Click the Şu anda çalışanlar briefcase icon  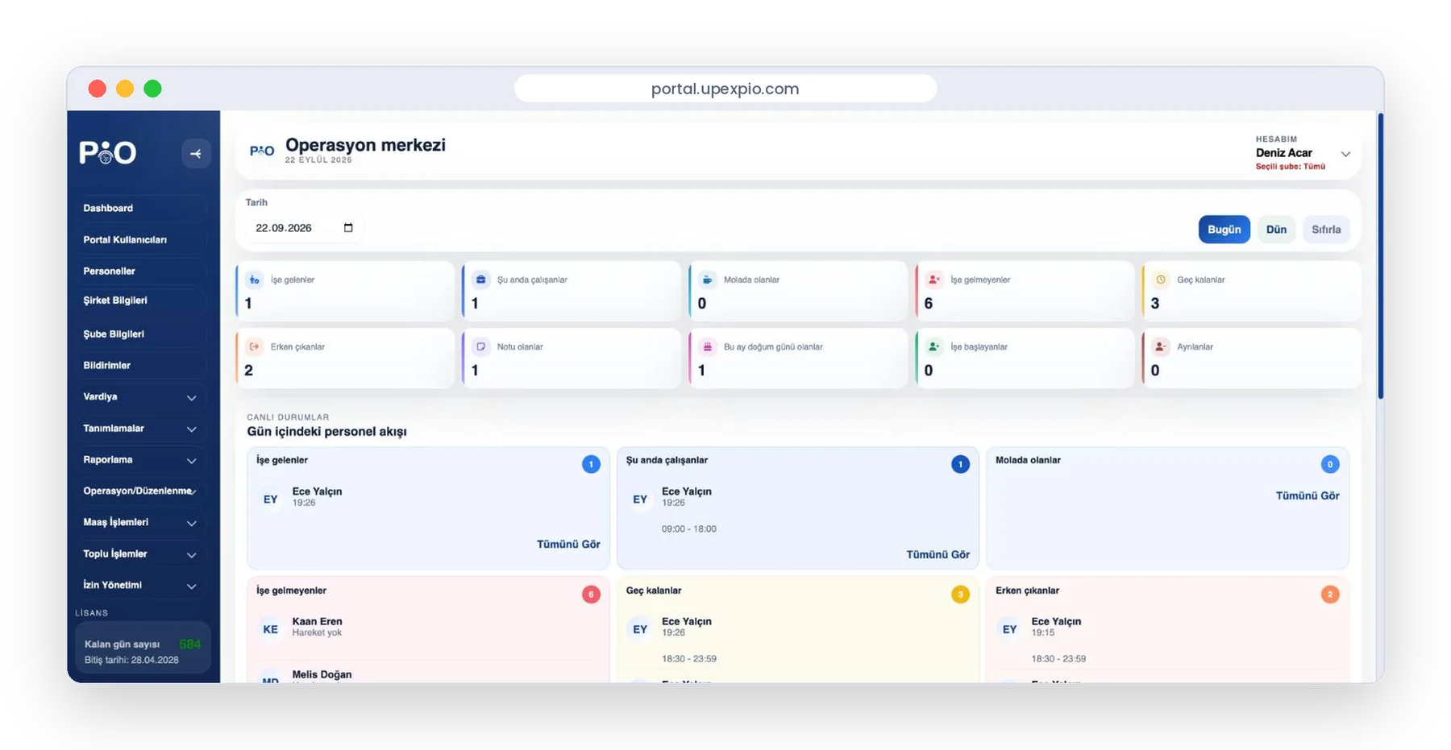[x=481, y=280]
